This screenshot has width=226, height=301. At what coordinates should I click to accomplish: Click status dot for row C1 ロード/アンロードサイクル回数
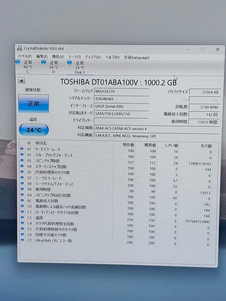22,212
